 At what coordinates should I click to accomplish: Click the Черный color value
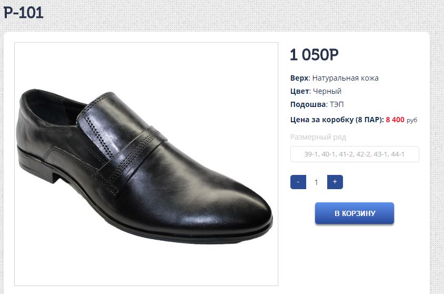[x=327, y=91]
